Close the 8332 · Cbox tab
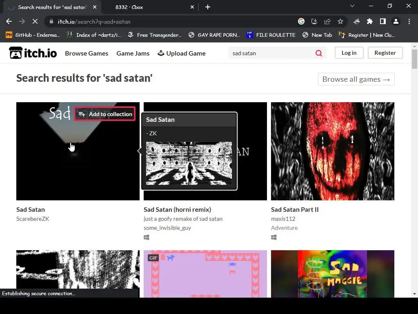 (192, 7)
